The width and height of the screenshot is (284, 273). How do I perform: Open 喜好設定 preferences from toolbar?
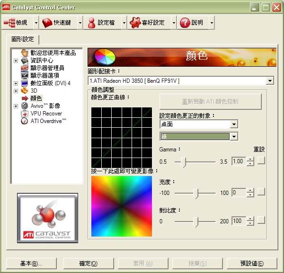click(148, 22)
